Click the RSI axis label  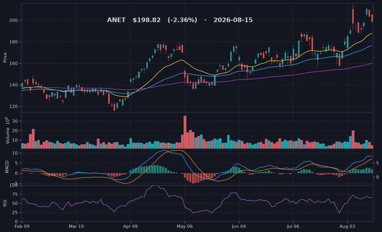(x=5, y=203)
